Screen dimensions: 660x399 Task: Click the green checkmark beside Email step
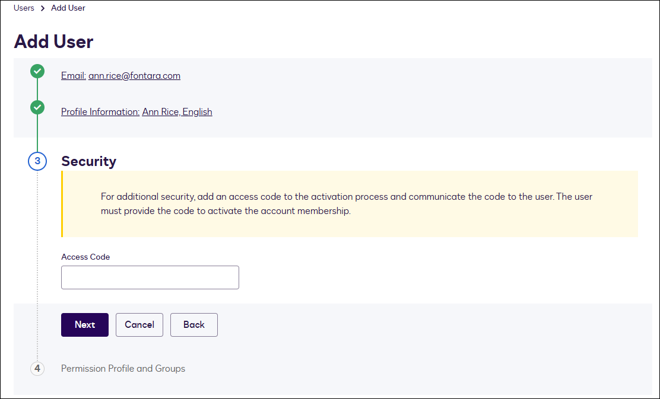37,72
